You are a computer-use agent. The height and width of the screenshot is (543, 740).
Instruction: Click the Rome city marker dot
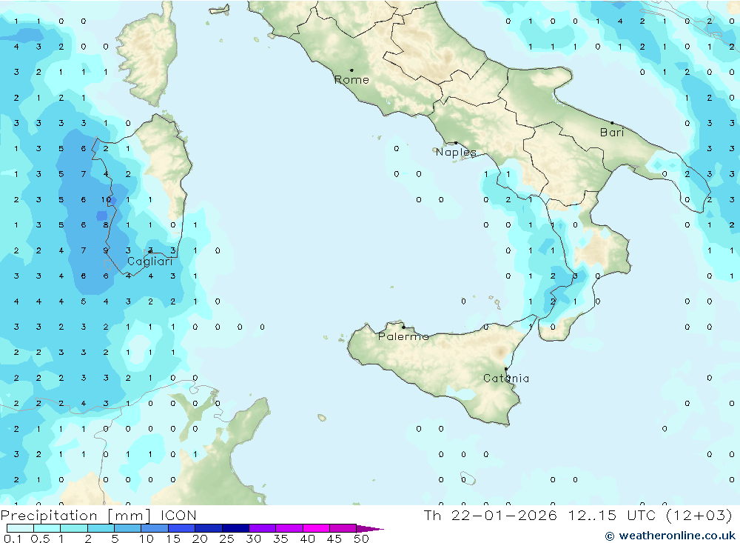(x=351, y=70)
